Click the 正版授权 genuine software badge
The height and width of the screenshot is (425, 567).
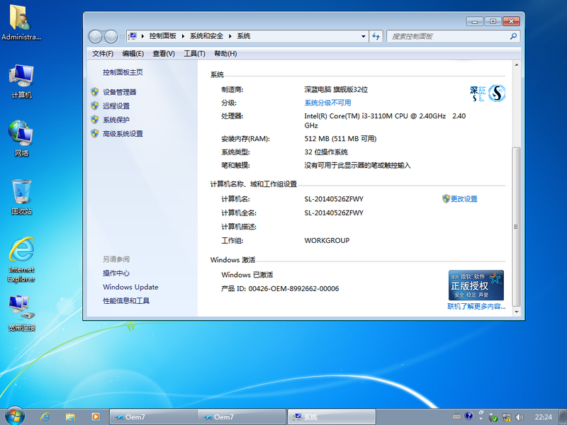[476, 285]
